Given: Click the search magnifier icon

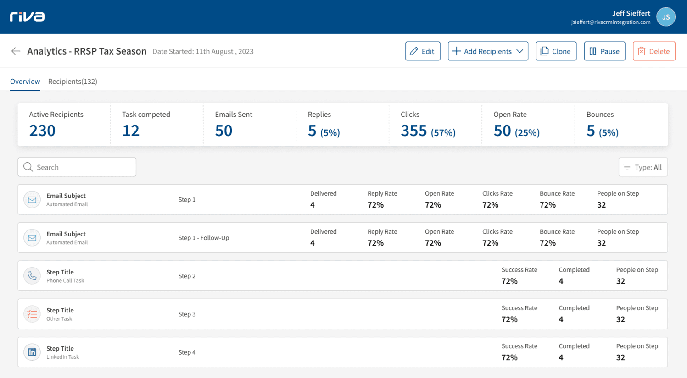Looking at the screenshot, I should pos(28,167).
